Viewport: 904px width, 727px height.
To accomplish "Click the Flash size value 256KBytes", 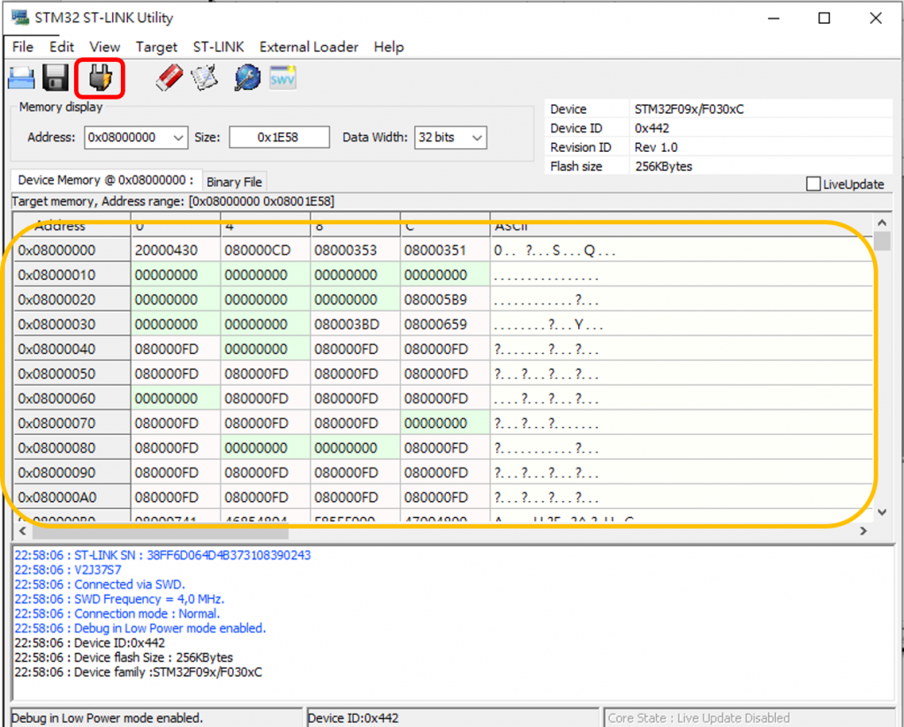I will pyautogui.click(x=664, y=167).
